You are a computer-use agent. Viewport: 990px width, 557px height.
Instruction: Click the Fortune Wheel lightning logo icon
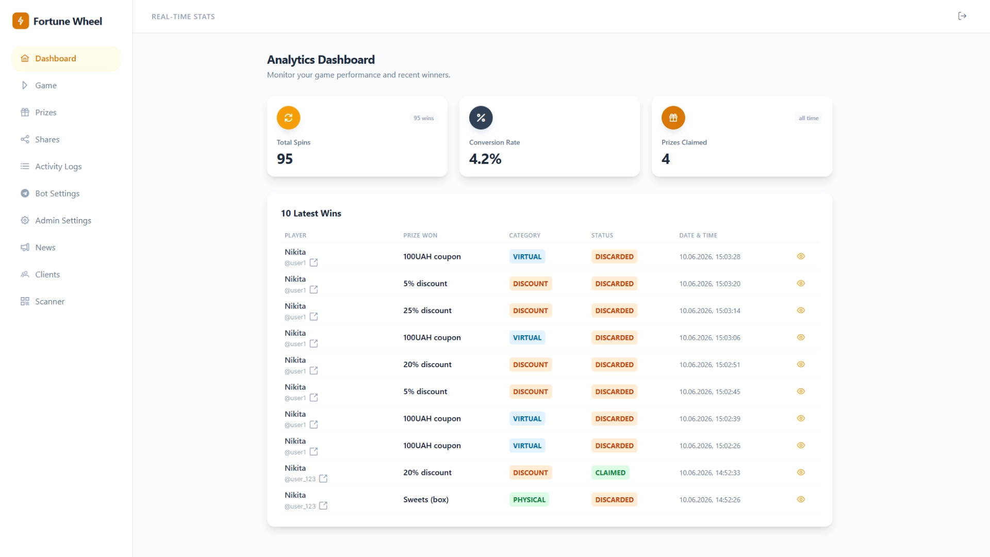[x=21, y=21]
